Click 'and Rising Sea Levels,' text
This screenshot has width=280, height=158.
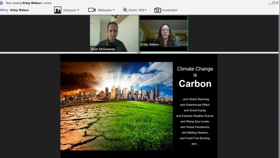point(195,121)
